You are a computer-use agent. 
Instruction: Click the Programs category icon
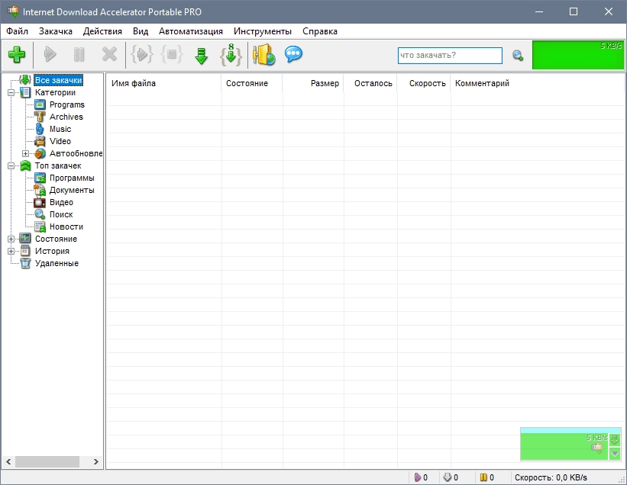pos(40,104)
